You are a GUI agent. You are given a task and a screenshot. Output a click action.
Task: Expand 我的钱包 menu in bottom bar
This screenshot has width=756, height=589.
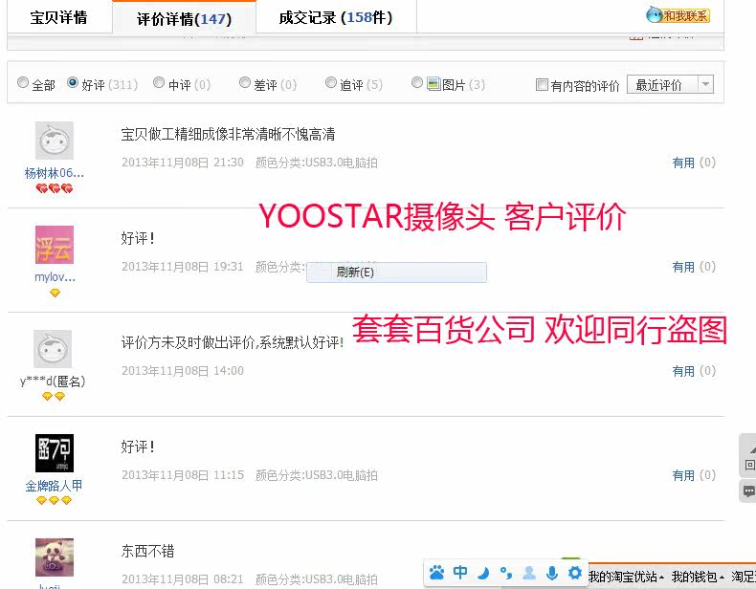(698, 577)
